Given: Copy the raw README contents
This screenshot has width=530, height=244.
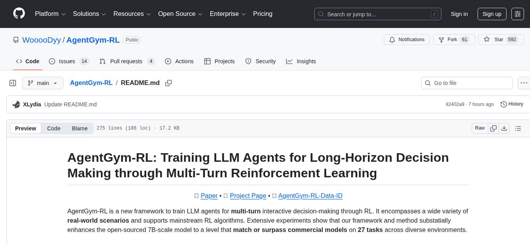Looking at the screenshot, I should click(x=493, y=128).
